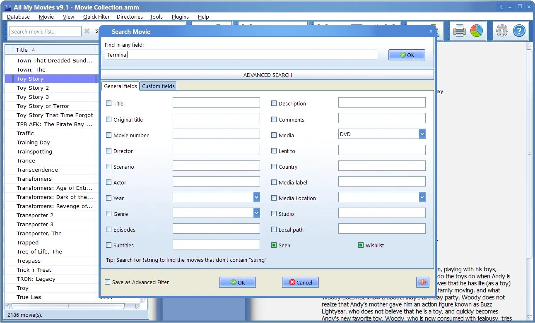This screenshot has width=535, height=323.
Task: Check the Original title checkbox
Action: 108,120
